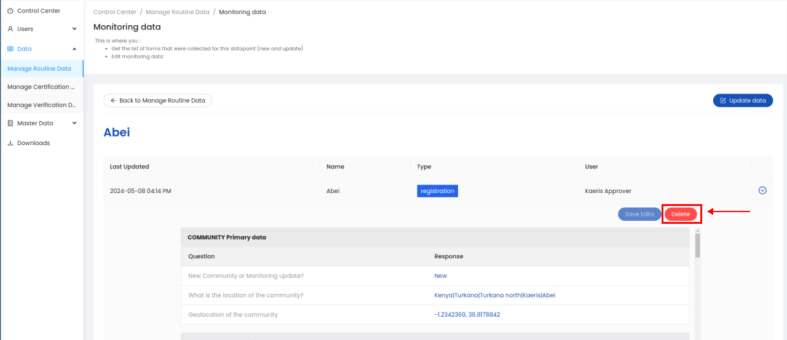Click Kaeris Approver user cell
The image size is (787, 340).
(x=608, y=191)
